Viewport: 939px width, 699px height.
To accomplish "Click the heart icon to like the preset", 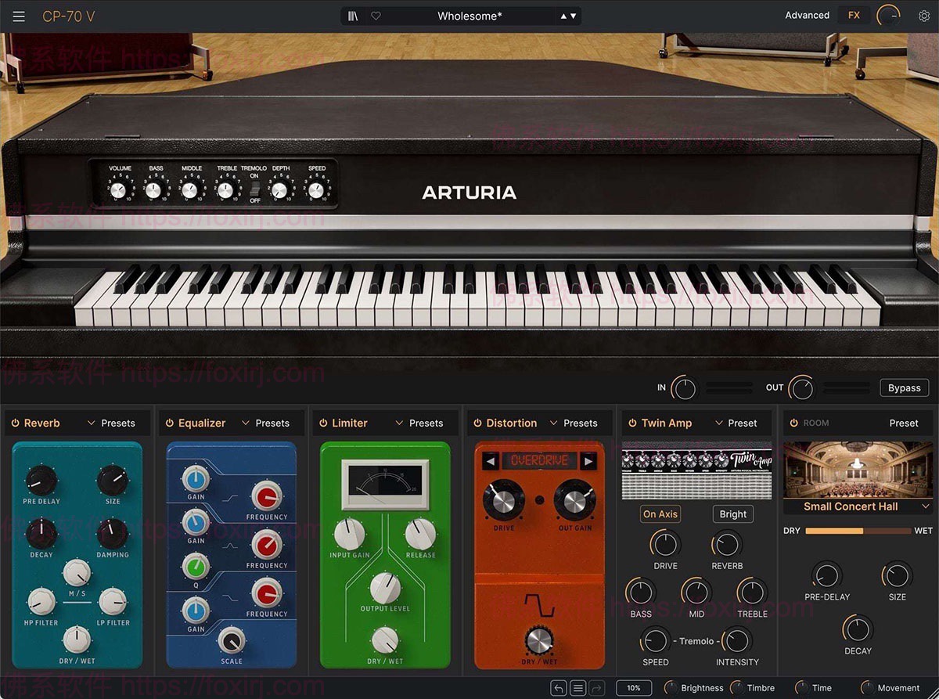I will [x=376, y=15].
